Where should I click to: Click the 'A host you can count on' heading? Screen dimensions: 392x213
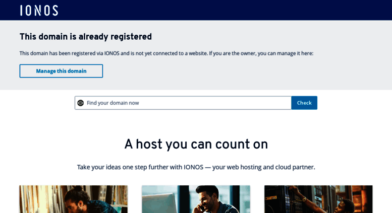(196, 145)
